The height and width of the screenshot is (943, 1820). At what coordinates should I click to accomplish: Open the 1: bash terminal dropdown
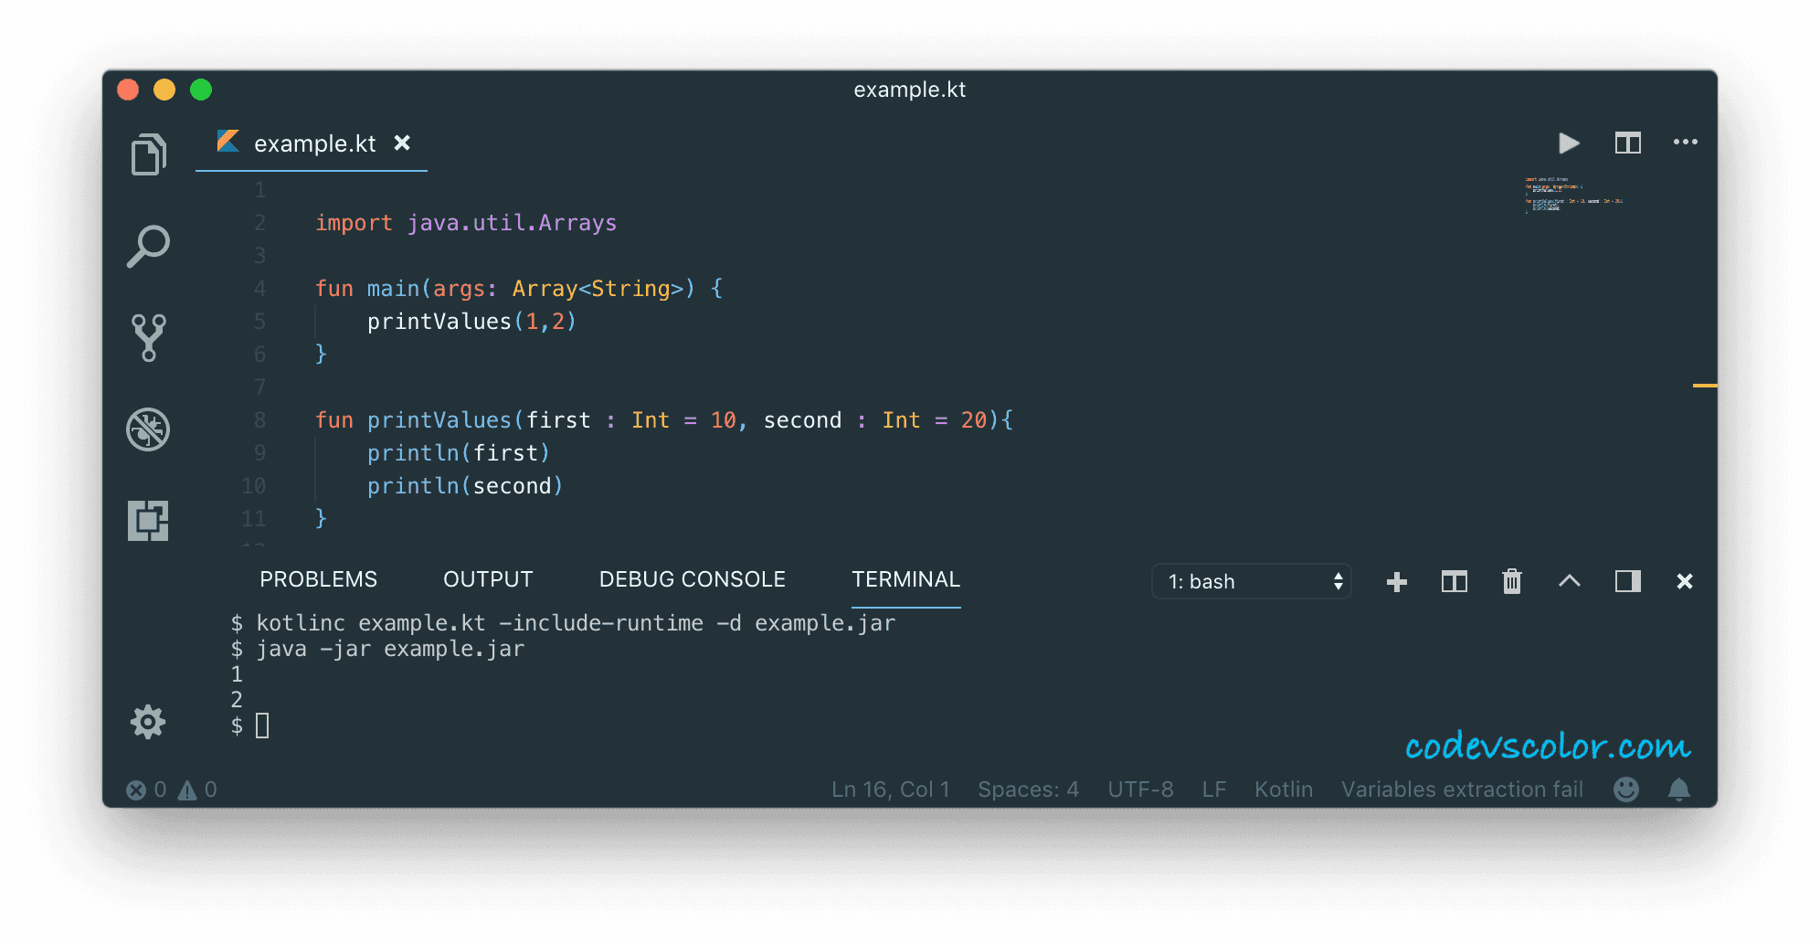click(x=1251, y=581)
